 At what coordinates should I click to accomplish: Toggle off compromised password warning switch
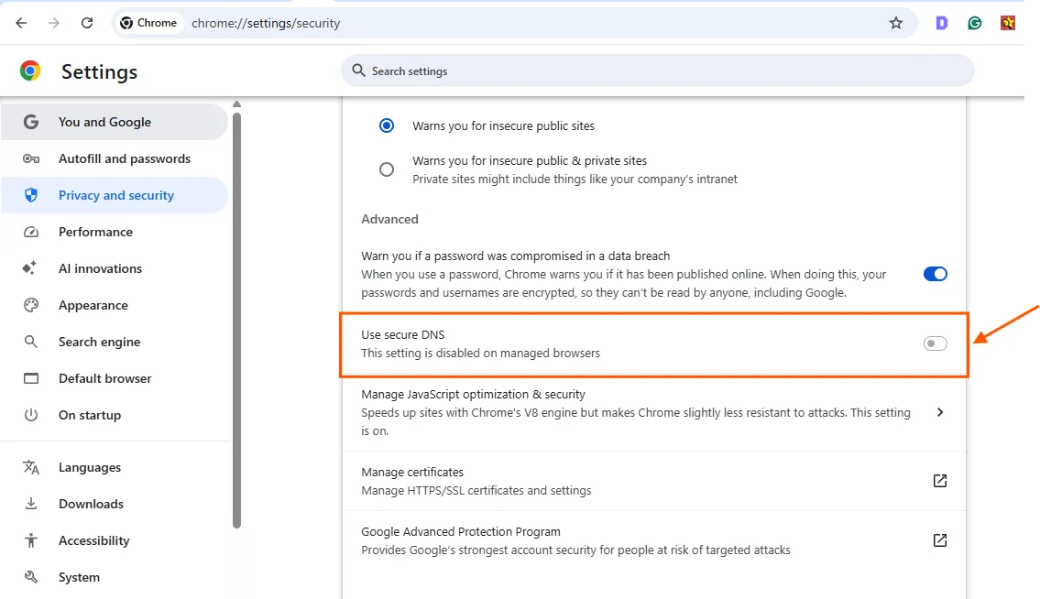(936, 274)
